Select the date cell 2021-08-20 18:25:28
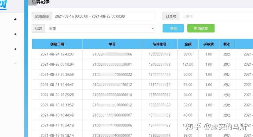 [x=57, y=95]
